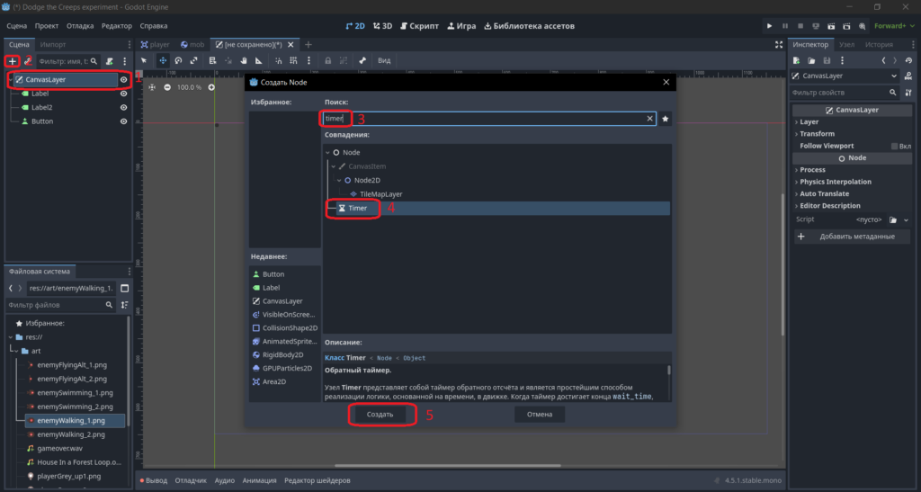Click the add new node plus icon
Viewport: 921px width, 492px height.
(x=13, y=61)
